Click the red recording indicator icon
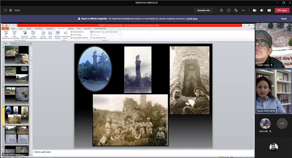Image resolution: width=292 pixels, height=158 pixels. tap(11, 11)
